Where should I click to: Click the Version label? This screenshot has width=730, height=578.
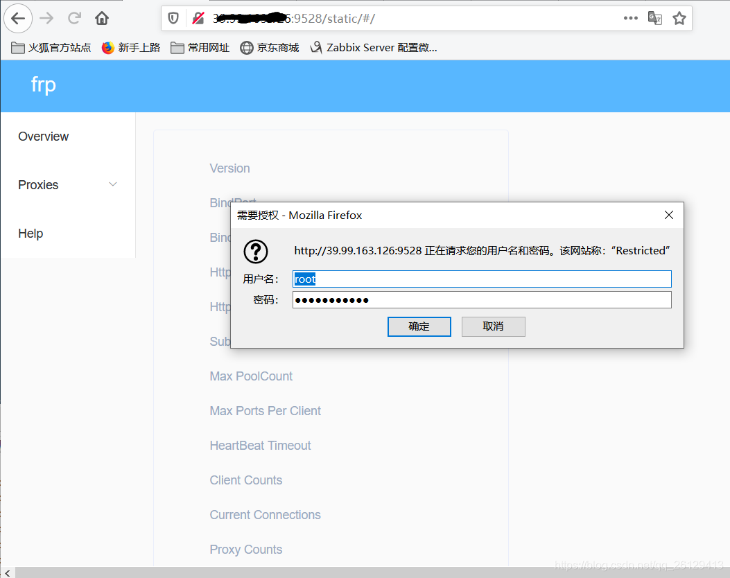[x=229, y=168]
